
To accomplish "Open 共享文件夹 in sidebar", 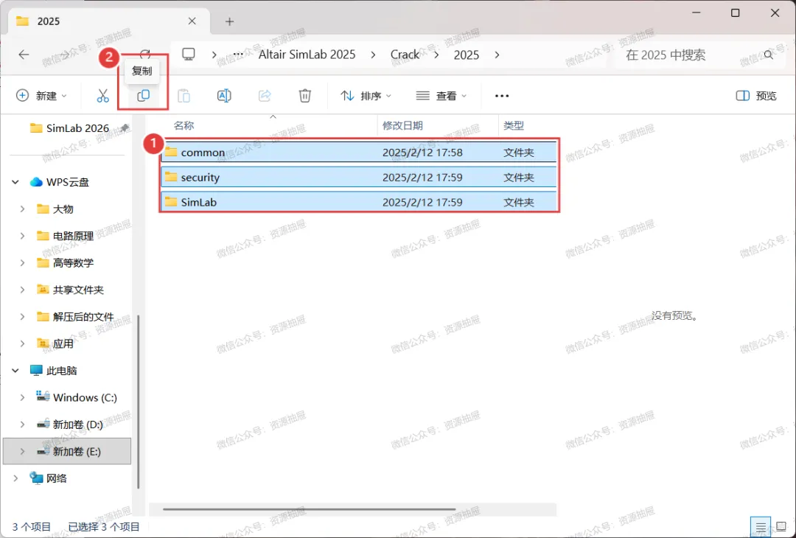I will pos(78,290).
